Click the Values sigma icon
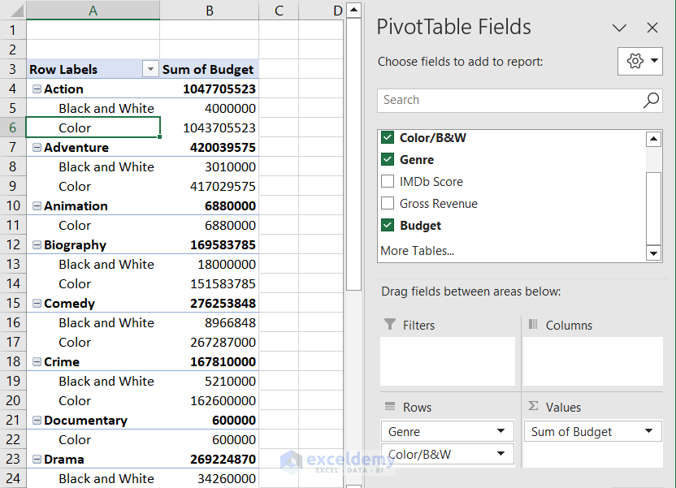 531,407
